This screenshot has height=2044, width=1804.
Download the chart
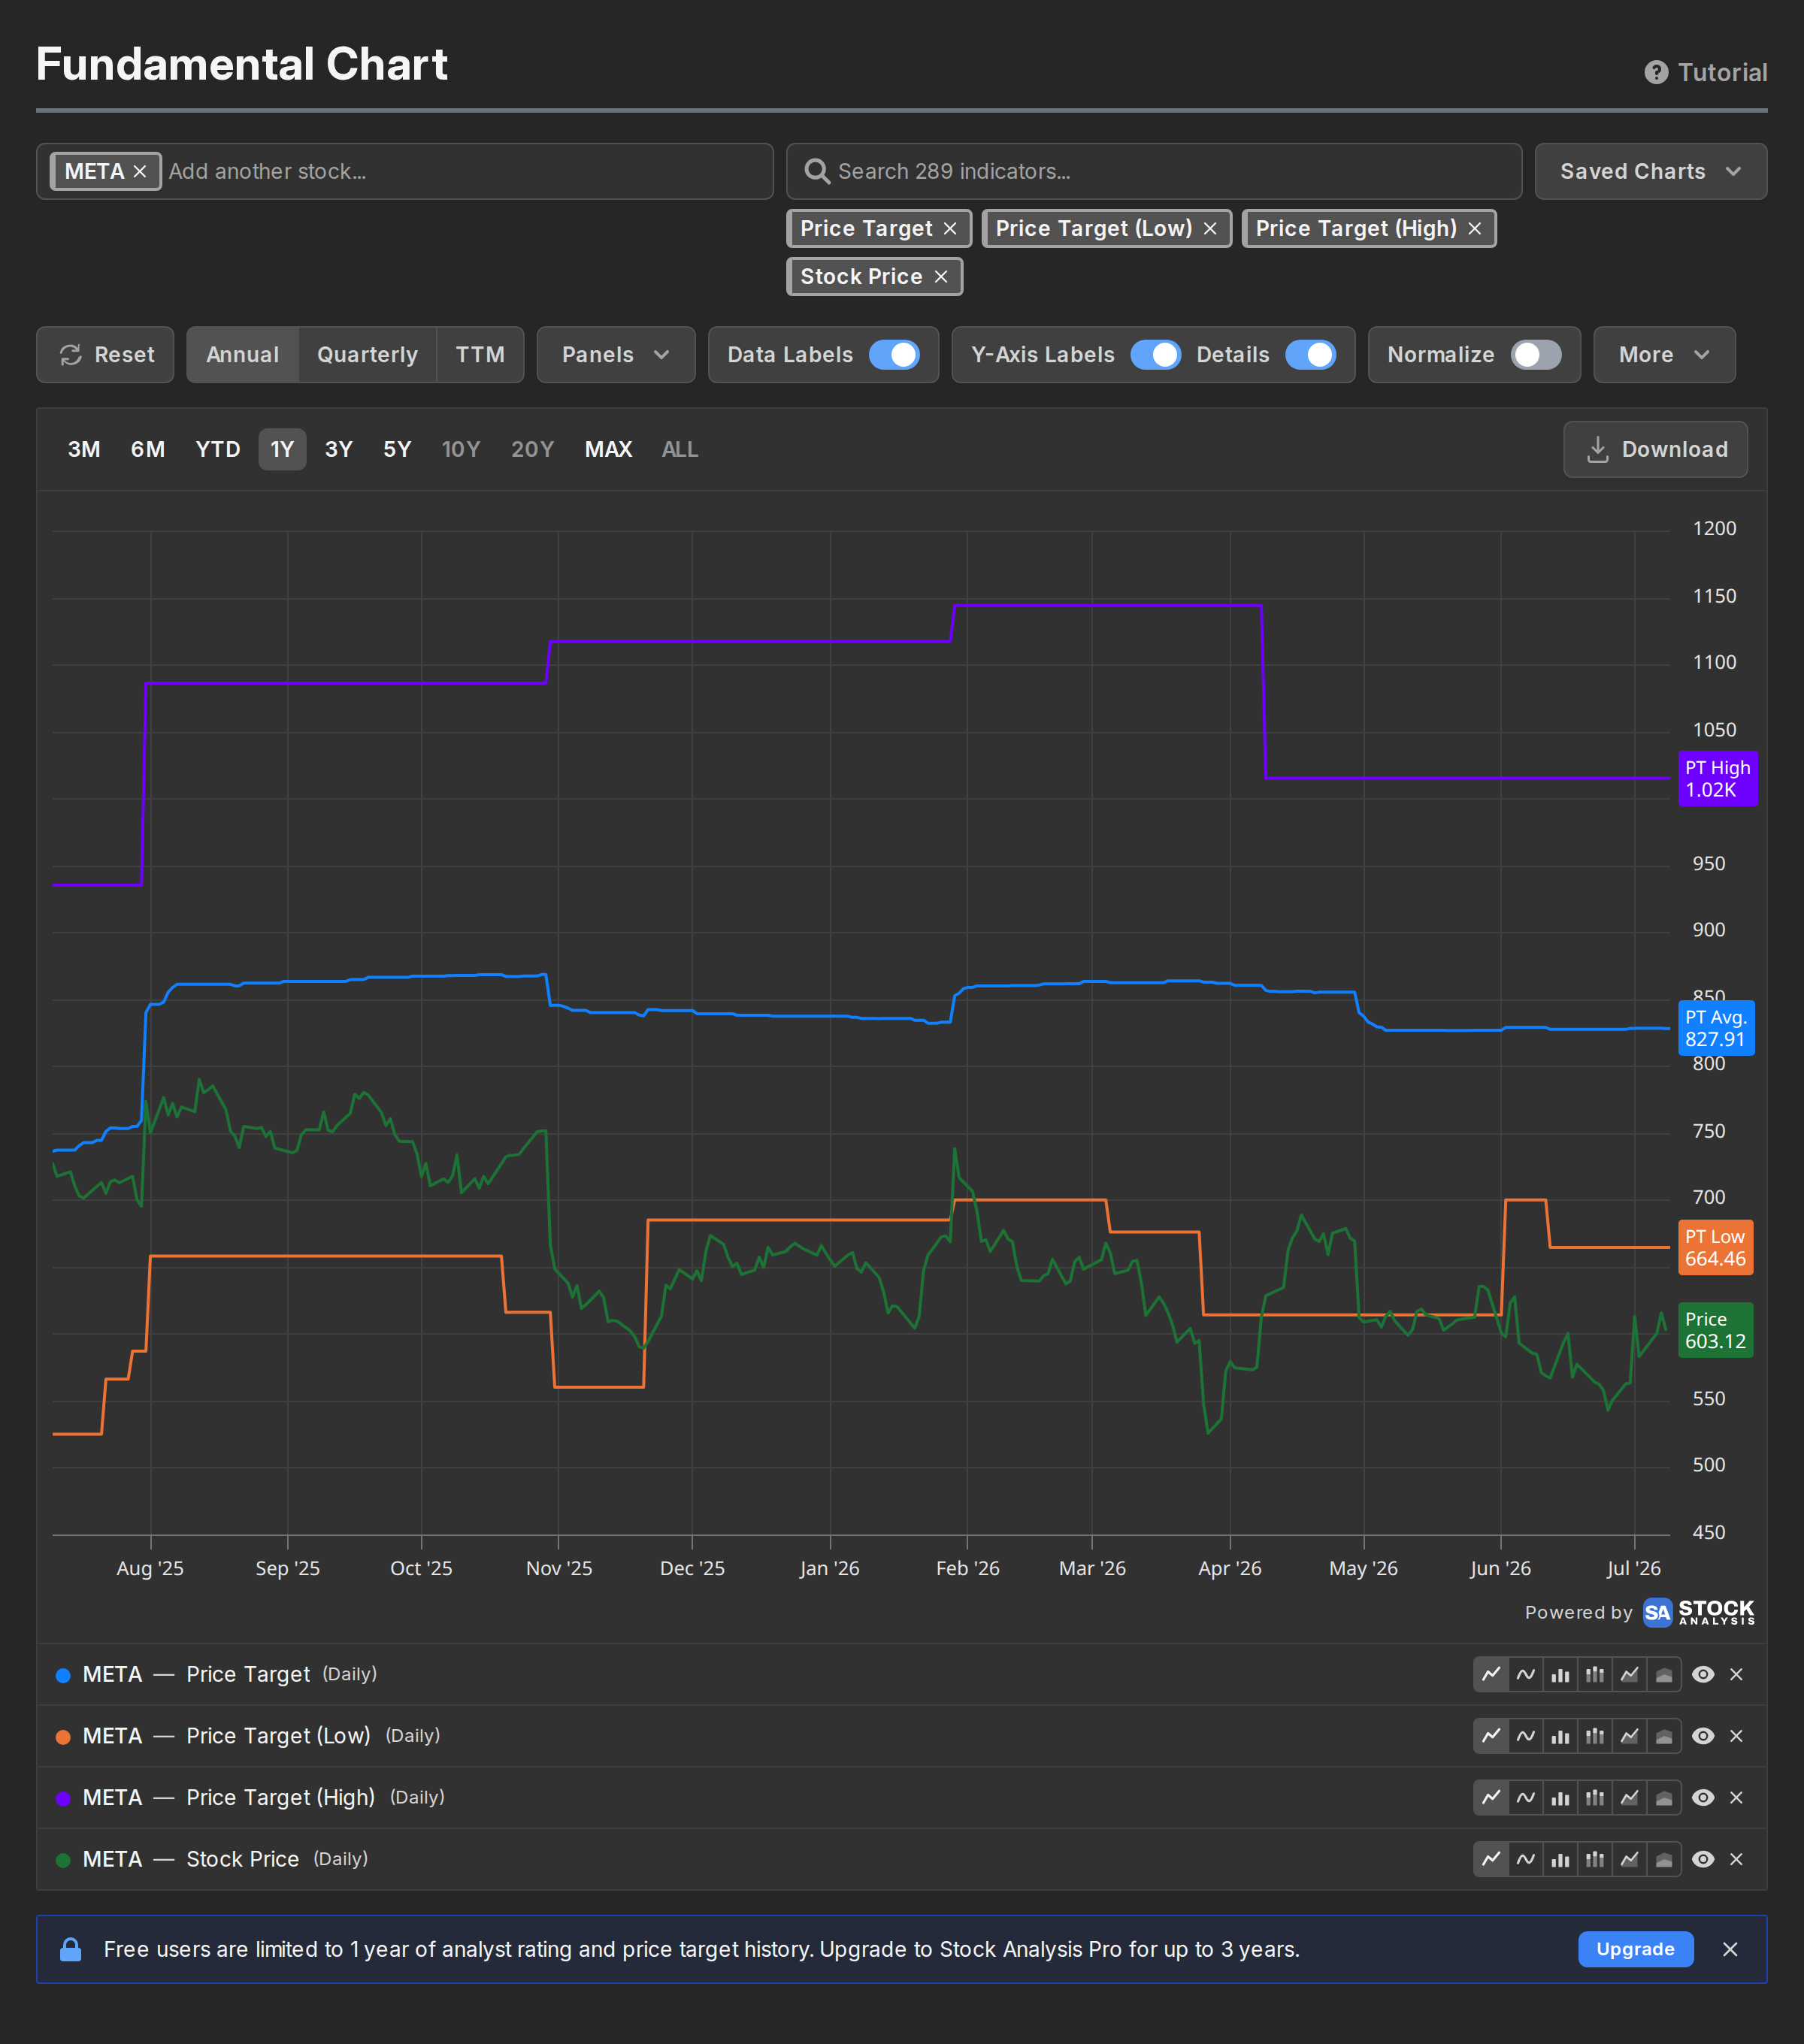(x=1656, y=449)
